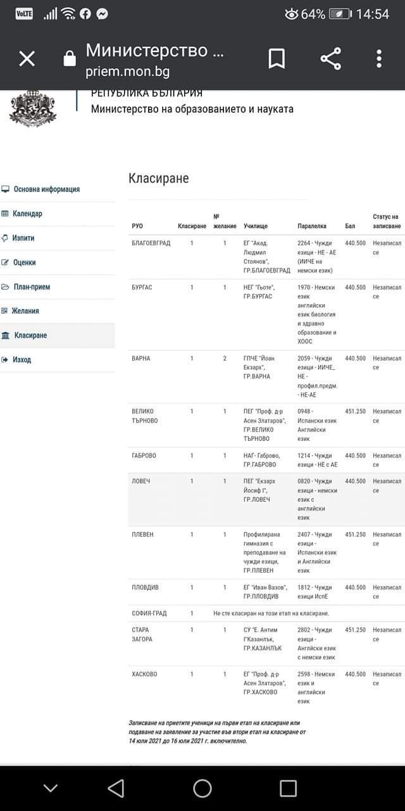Click Изход to log out
Screen dimensions: 405x811
(x=22, y=360)
